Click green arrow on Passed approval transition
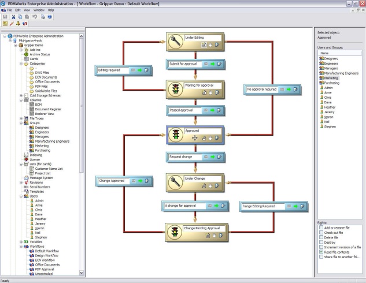 pos(212,110)
